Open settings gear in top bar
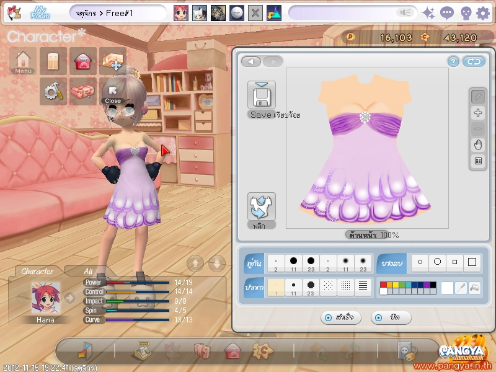 pyautogui.click(x=483, y=13)
